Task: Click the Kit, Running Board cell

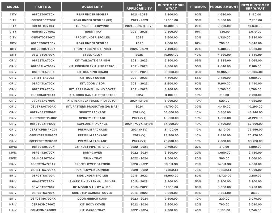Action: pos(92,72)
